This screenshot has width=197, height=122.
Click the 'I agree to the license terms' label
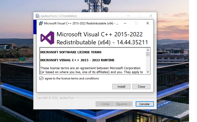pos(71,78)
